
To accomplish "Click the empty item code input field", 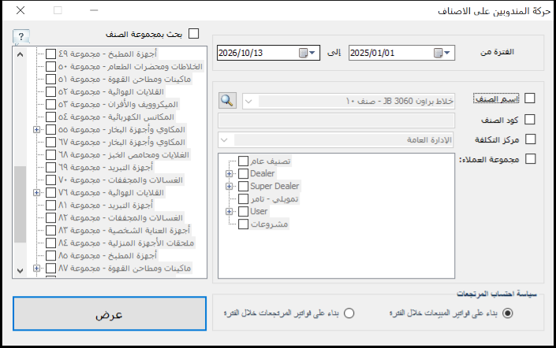I will [336, 120].
